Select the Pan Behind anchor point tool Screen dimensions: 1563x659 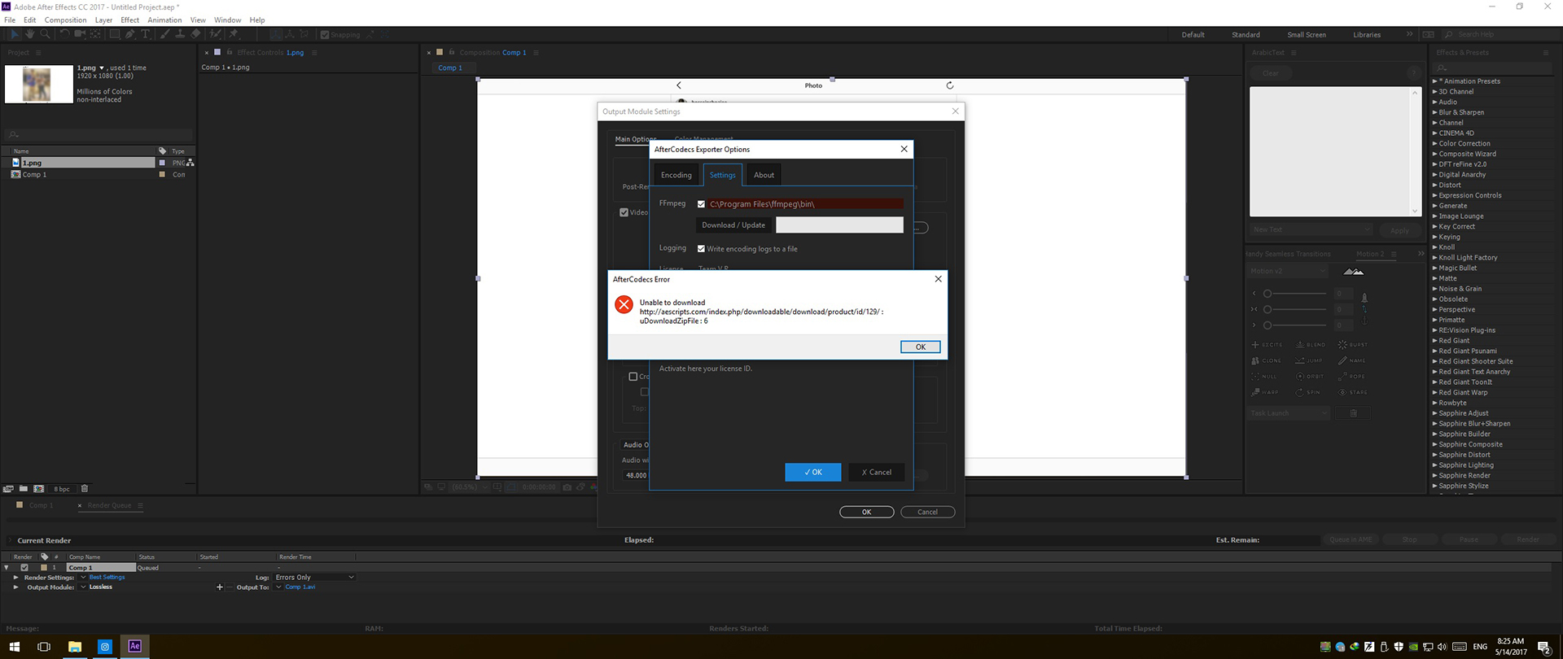[95, 34]
